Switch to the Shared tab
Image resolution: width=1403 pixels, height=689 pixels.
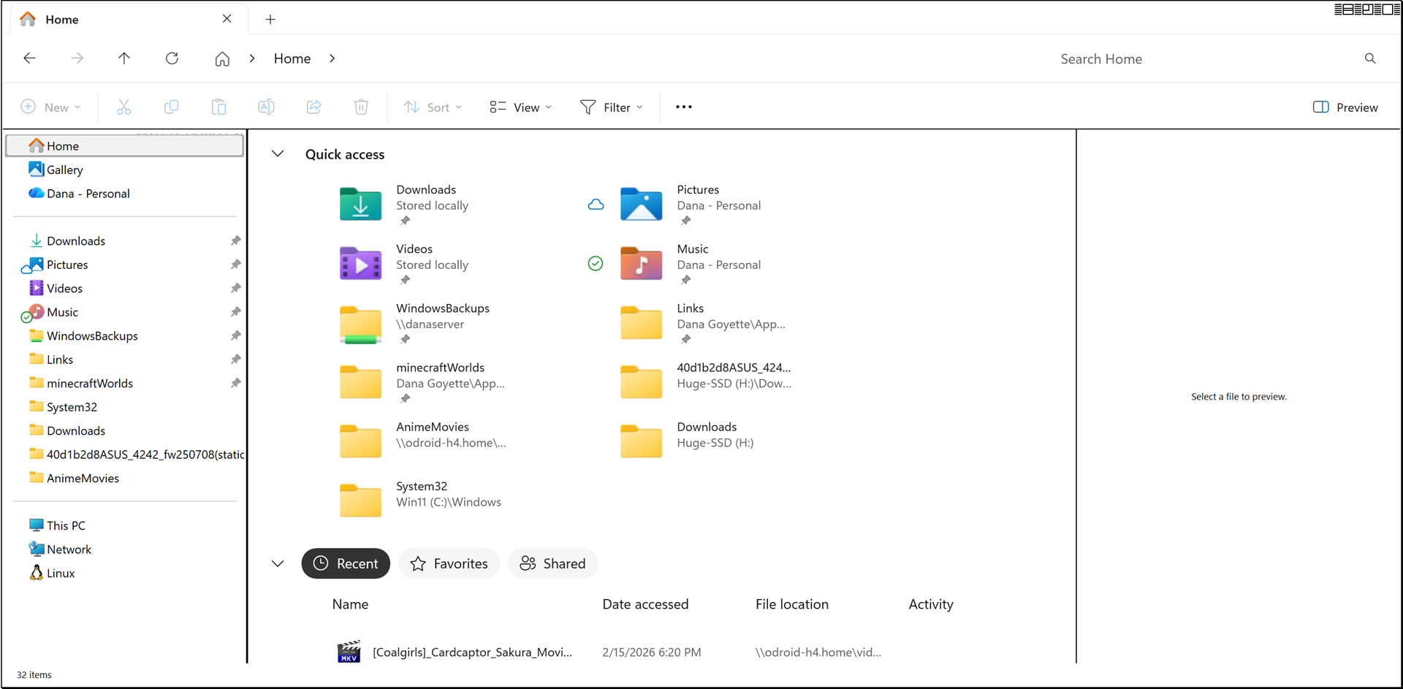pos(552,563)
